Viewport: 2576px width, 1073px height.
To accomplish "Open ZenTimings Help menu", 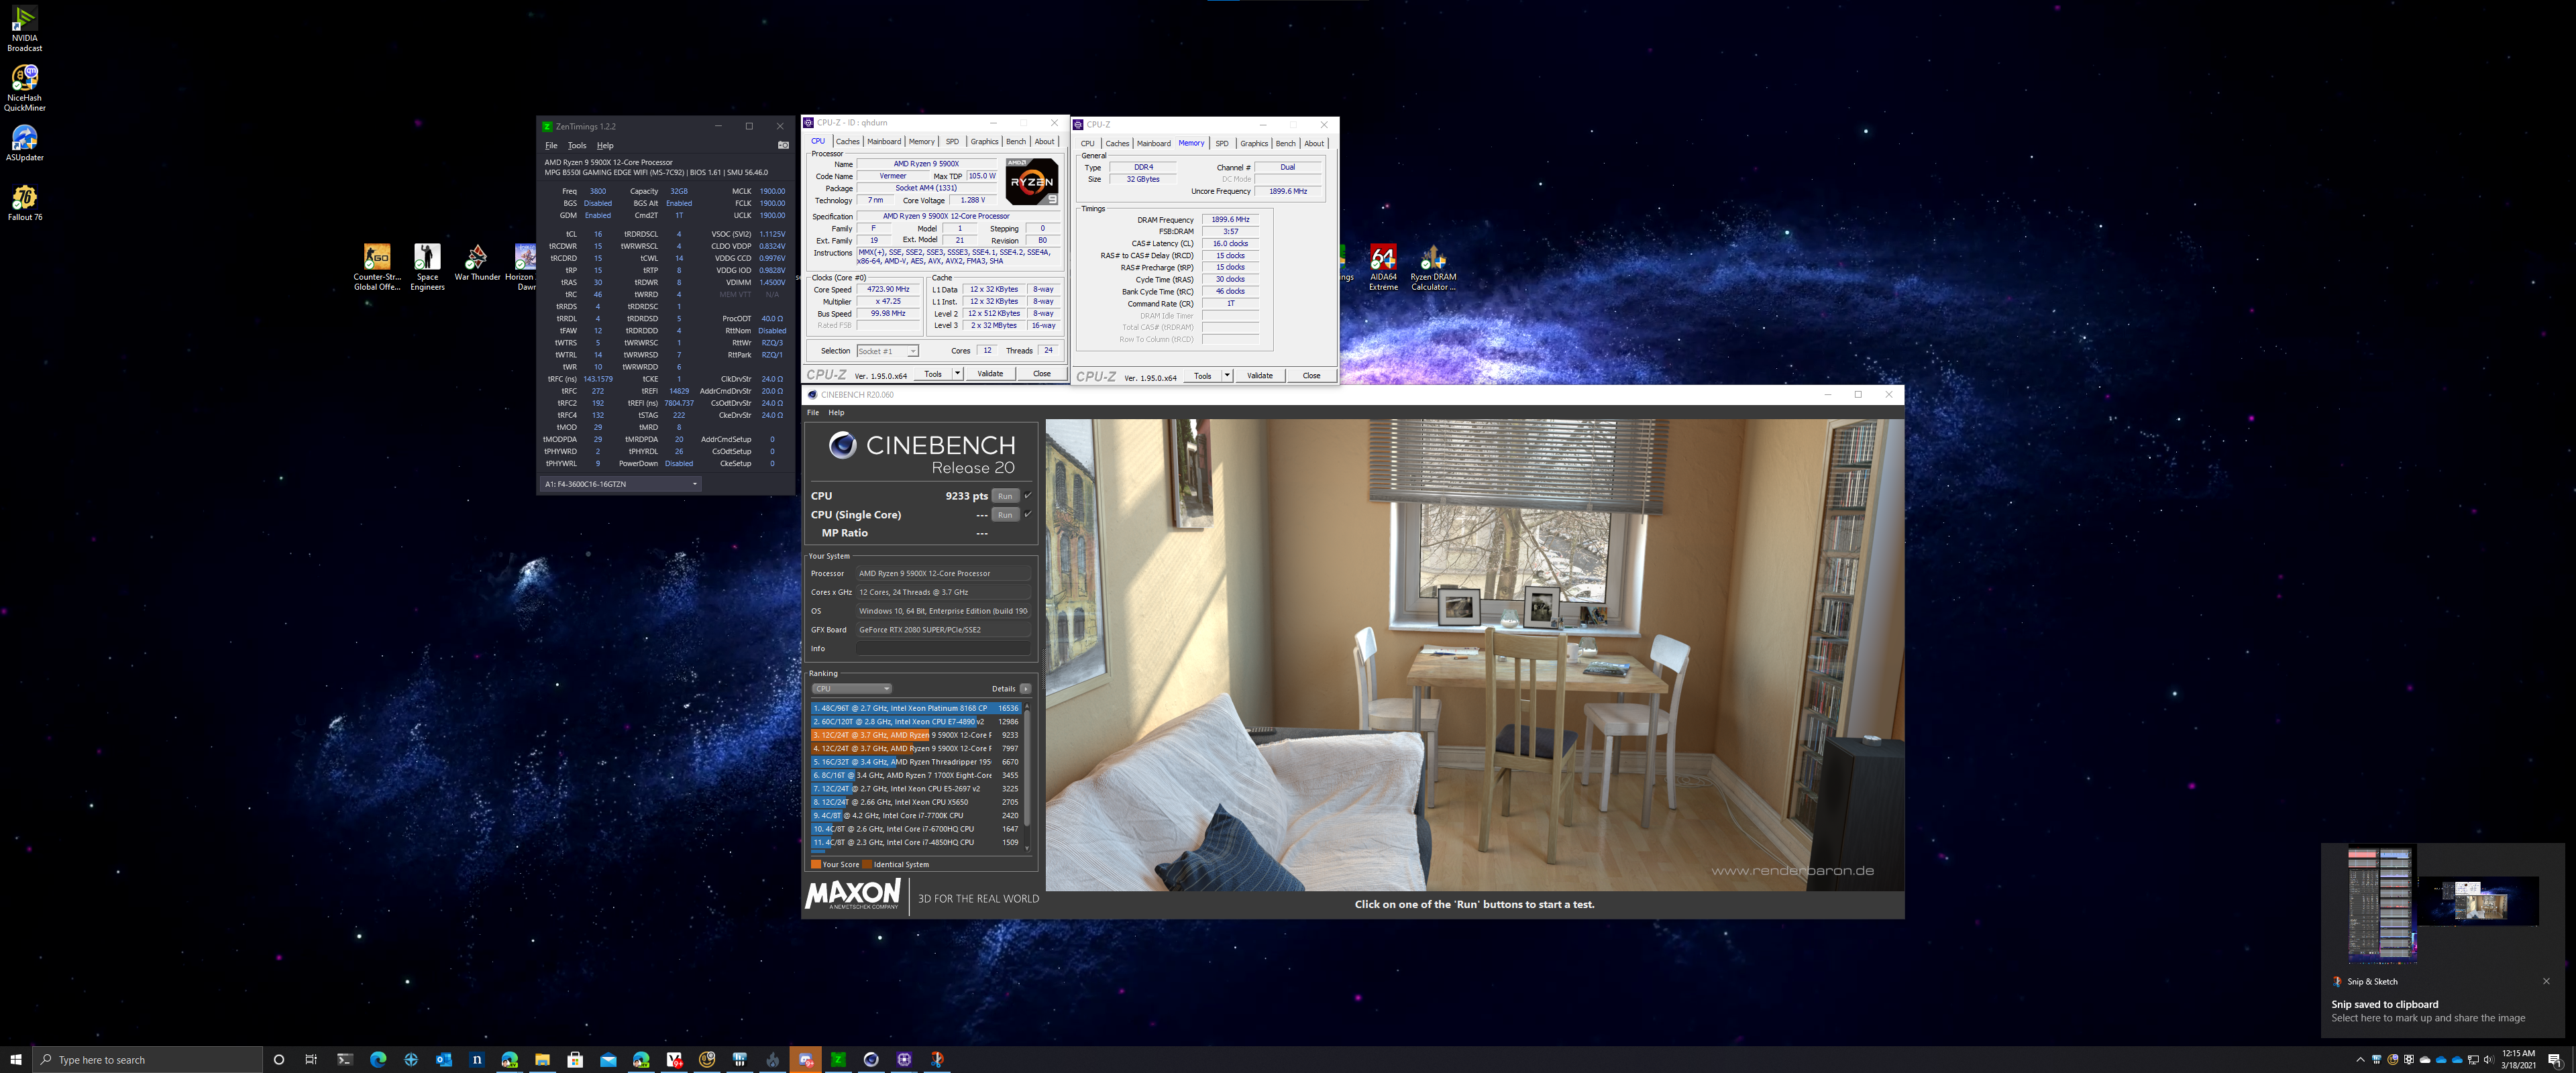I will tap(605, 145).
